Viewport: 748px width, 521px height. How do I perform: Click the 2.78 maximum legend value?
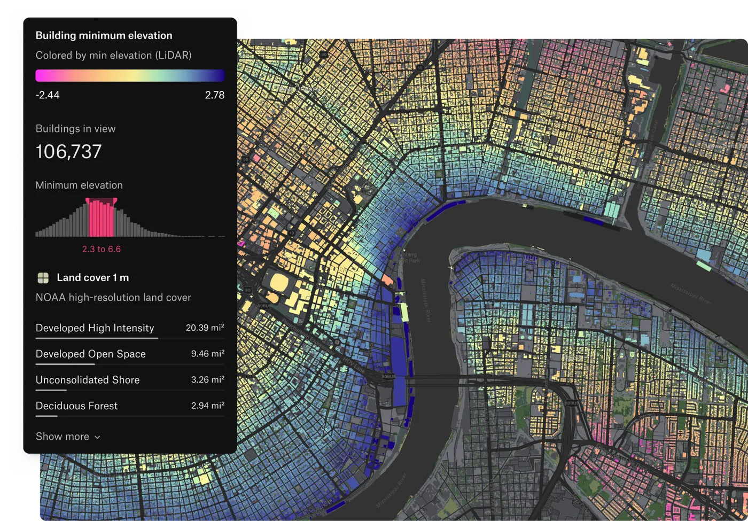point(215,95)
